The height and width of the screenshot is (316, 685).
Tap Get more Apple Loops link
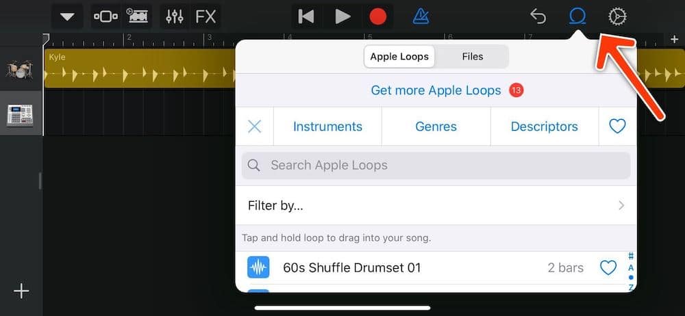(436, 90)
